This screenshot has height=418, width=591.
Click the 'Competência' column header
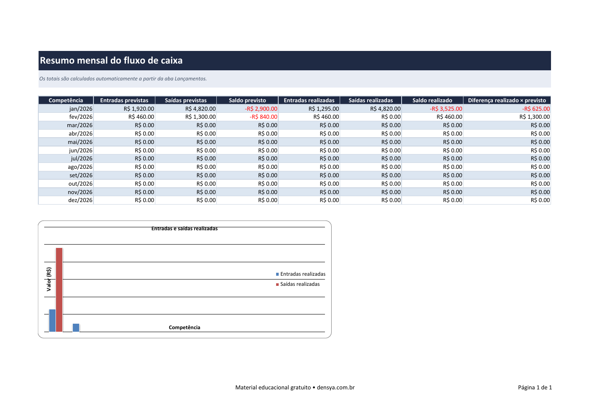(66, 100)
